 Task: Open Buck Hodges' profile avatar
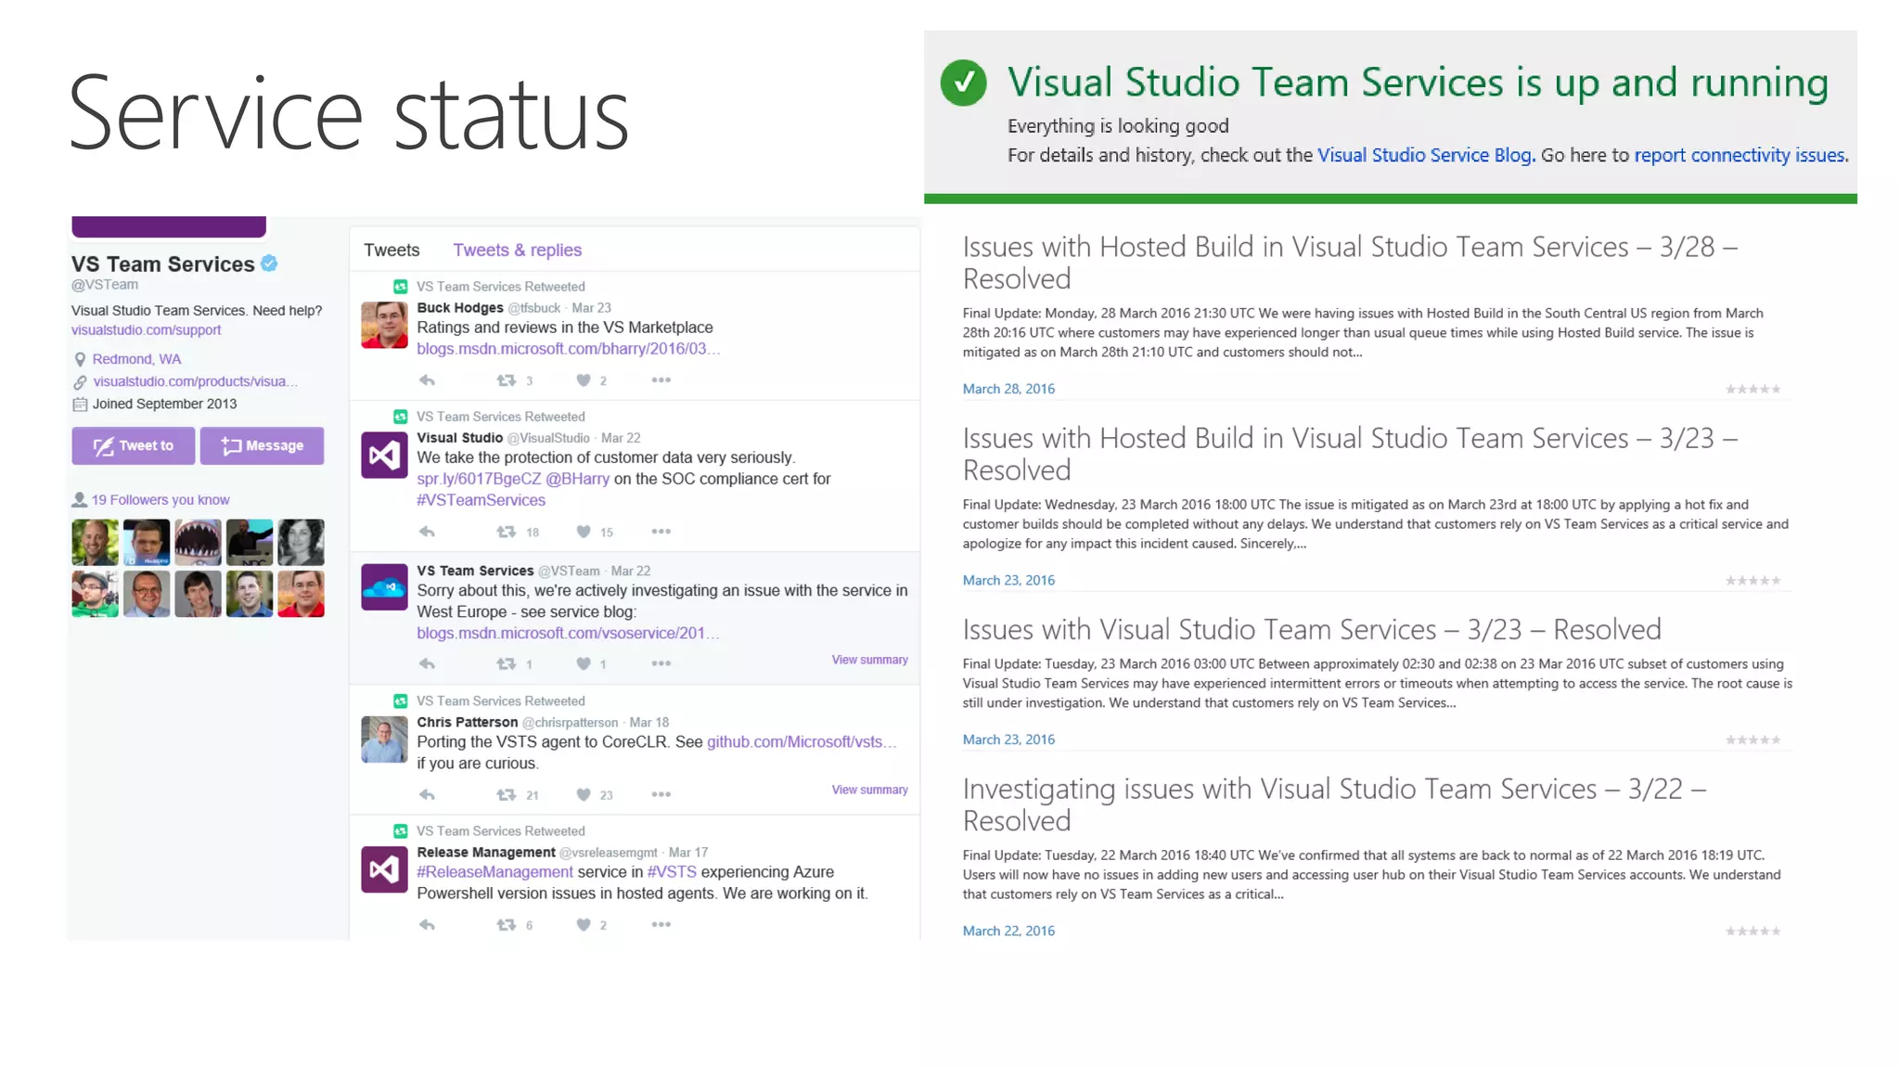coord(384,325)
